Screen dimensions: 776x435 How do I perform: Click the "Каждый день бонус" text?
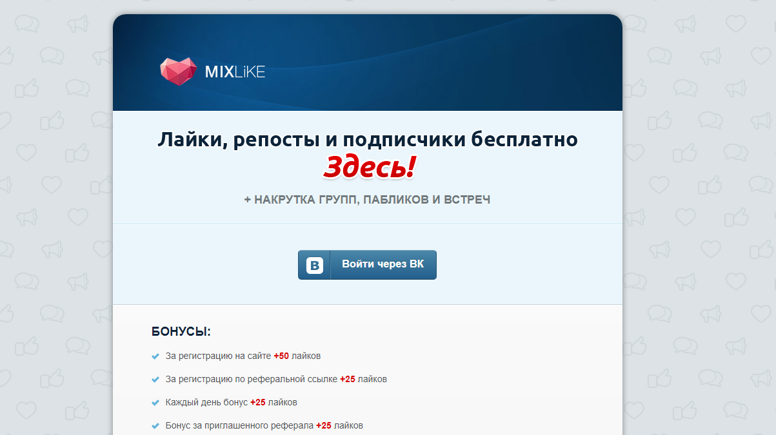coord(206,402)
